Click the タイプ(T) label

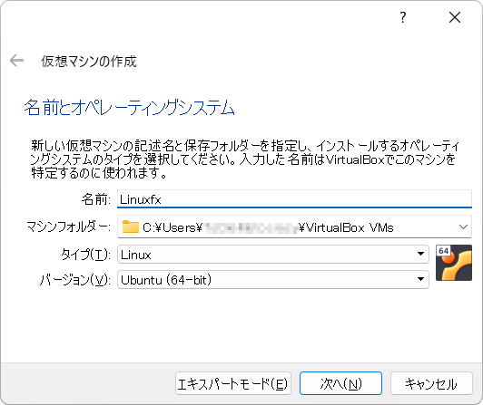[x=85, y=255]
